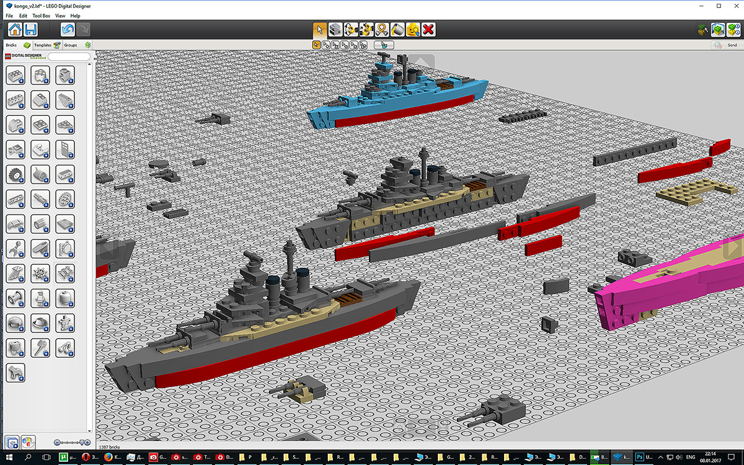744x465 pixels.
Task: Open the Tool Box menu
Action: [42, 15]
